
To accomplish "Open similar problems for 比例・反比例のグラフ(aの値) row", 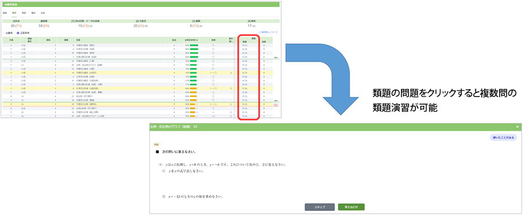I will tap(245, 116).
